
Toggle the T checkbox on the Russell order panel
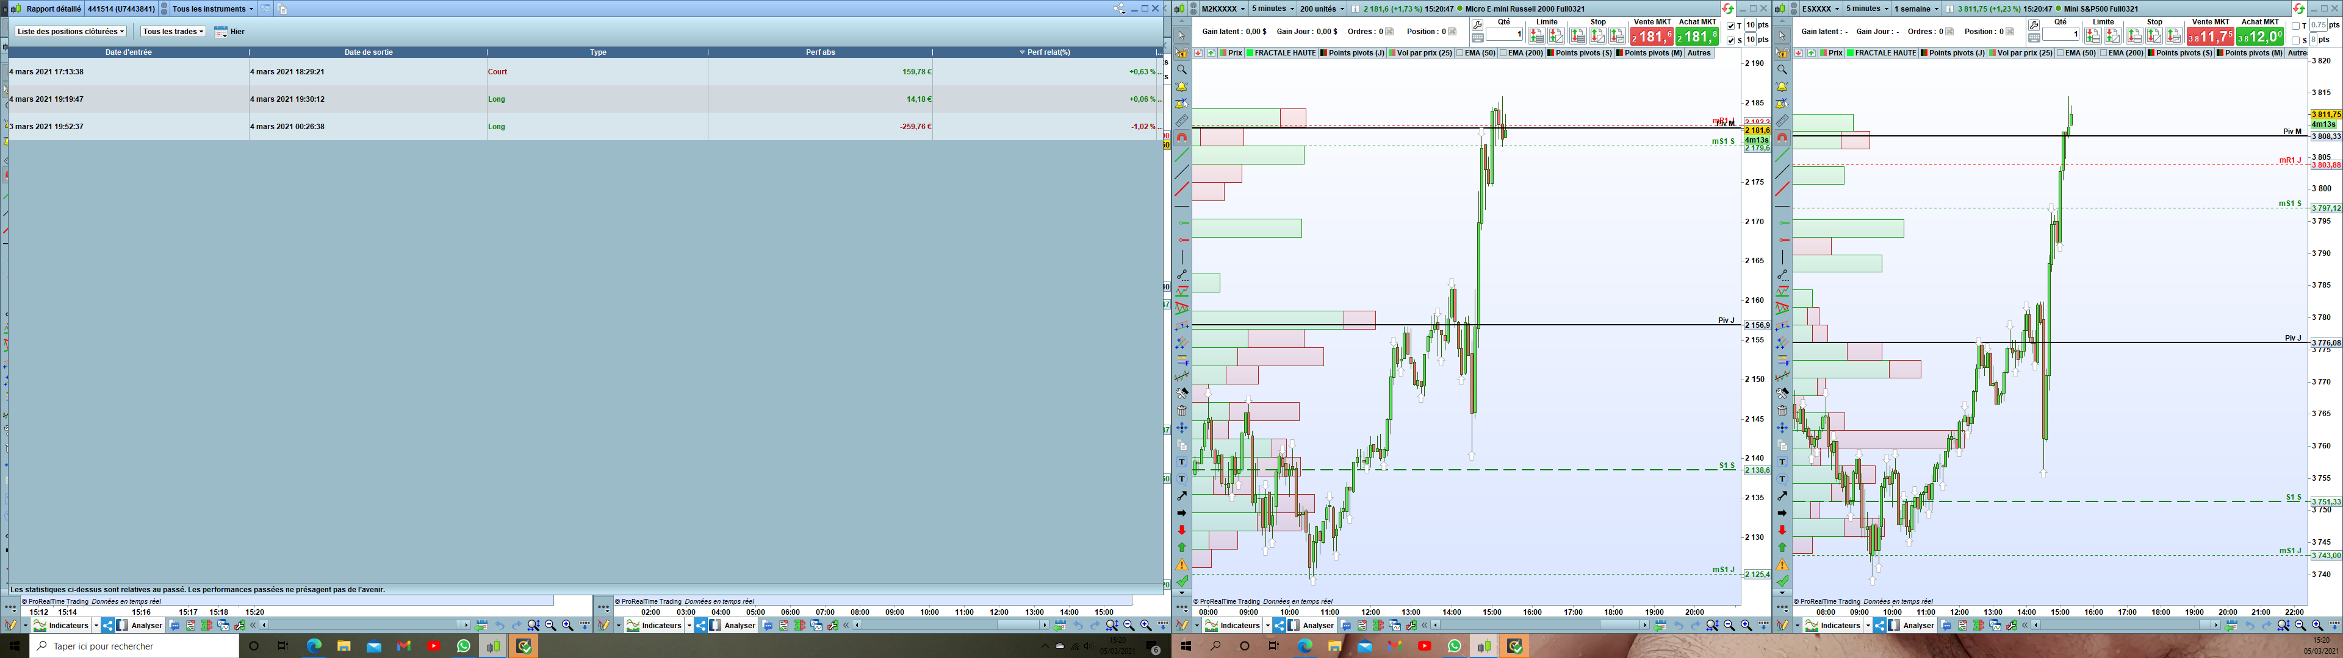1731,26
